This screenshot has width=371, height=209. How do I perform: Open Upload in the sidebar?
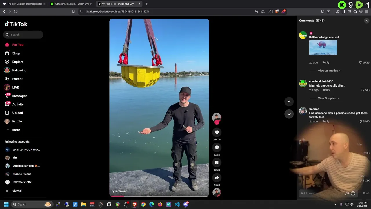coord(17,113)
